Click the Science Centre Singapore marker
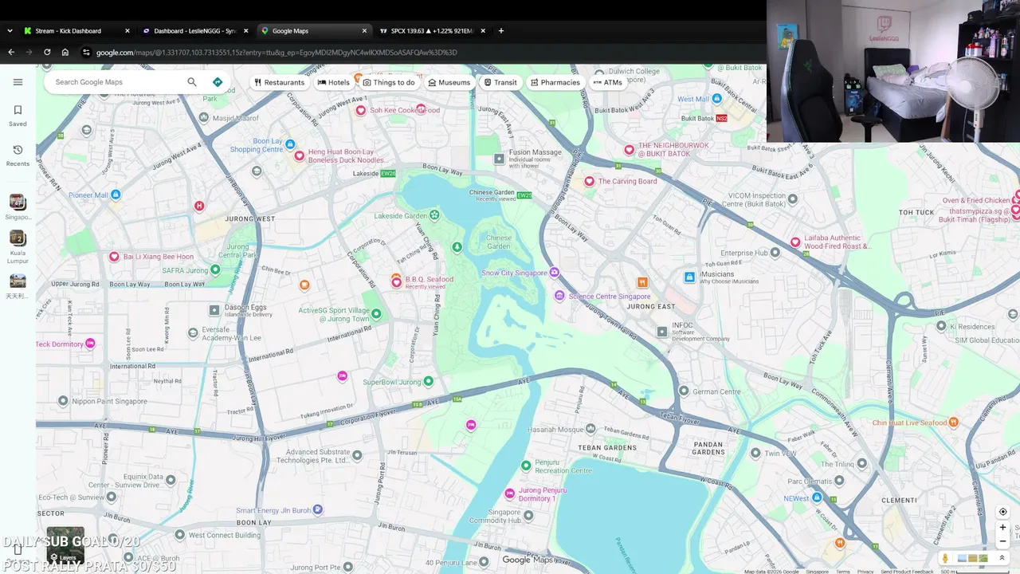 pos(559,296)
